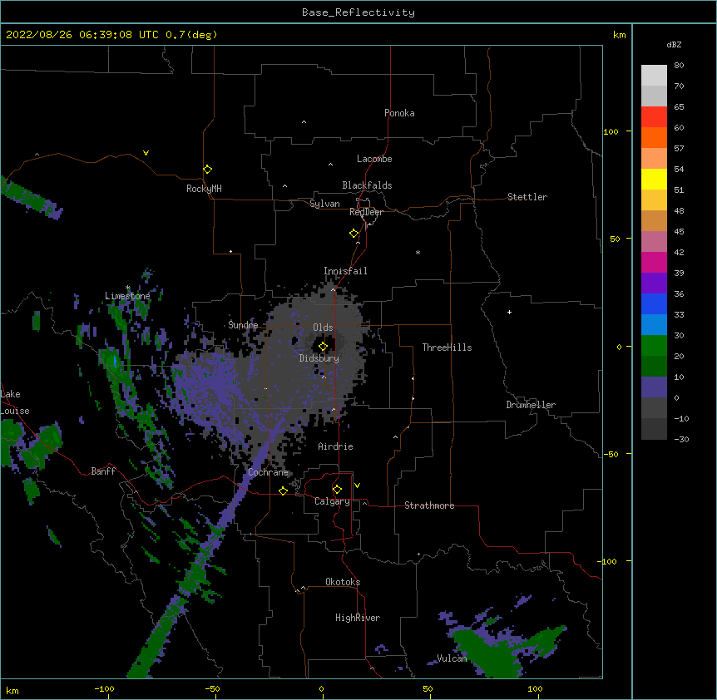Click the Olds town label

(323, 328)
